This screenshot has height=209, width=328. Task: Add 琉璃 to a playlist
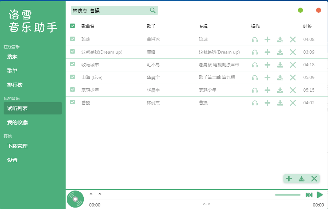pos(267,39)
